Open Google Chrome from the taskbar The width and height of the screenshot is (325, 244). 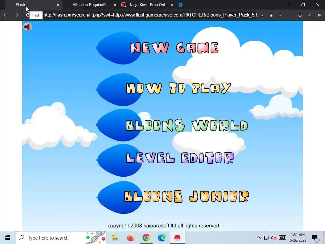[x=146, y=238]
